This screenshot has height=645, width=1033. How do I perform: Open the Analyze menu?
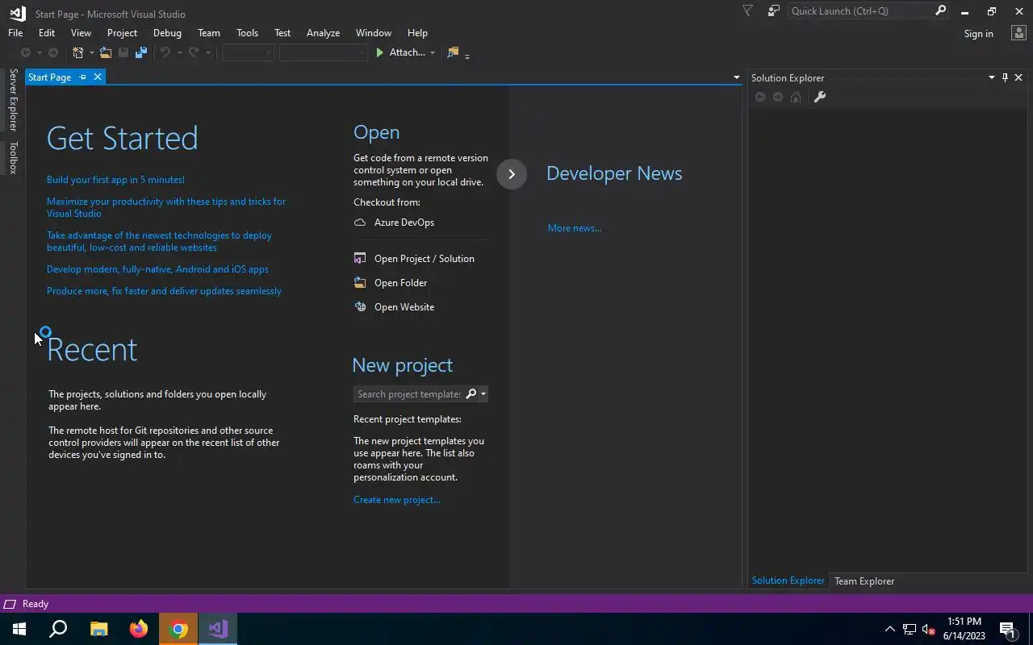click(x=323, y=33)
